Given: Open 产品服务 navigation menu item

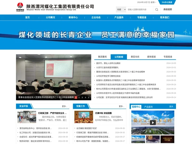Looking at the screenshot, I should coord(119,17).
